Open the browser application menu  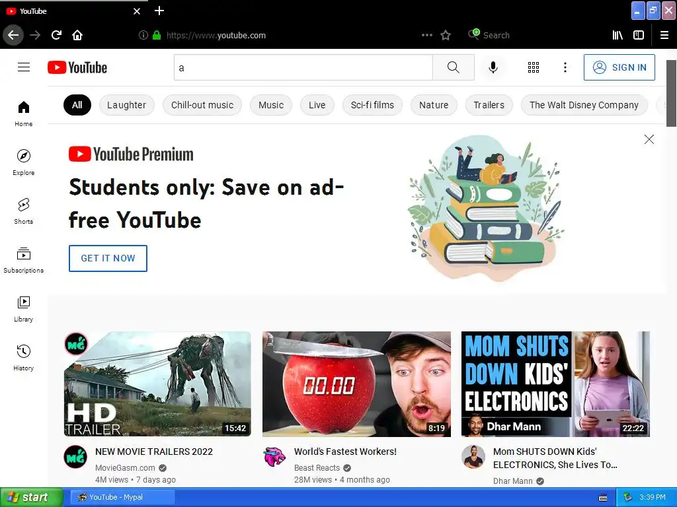pyautogui.click(x=664, y=35)
